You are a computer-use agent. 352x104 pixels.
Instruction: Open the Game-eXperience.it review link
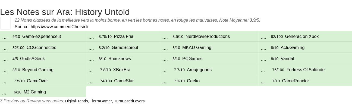pyautogui.click(x=42, y=37)
